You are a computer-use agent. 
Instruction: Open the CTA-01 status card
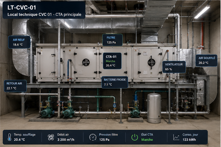(x=112, y=61)
